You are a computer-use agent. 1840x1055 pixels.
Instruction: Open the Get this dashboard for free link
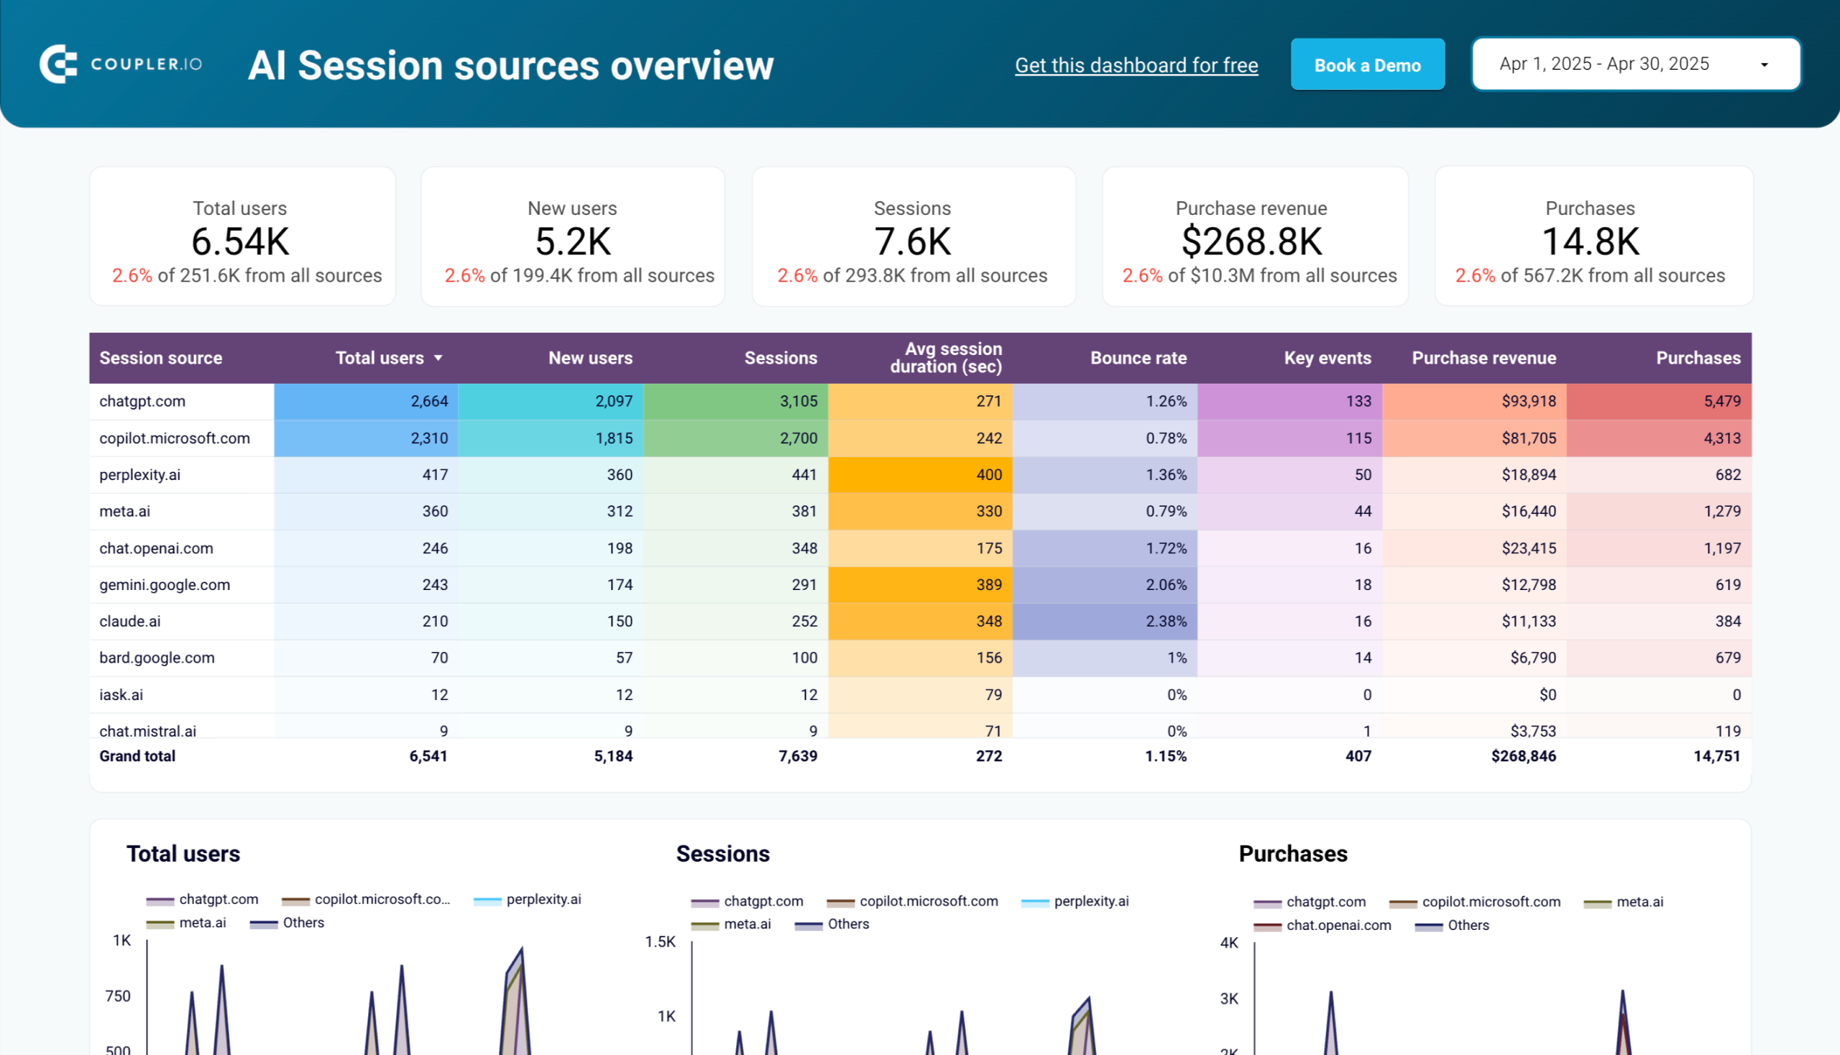(x=1136, y=65)
